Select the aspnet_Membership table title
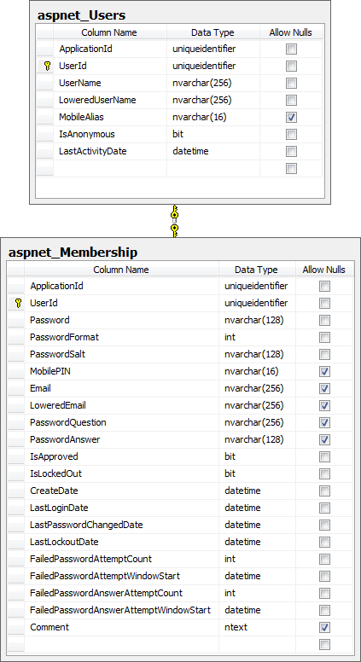361x662 pixels. tap(73, 253)
